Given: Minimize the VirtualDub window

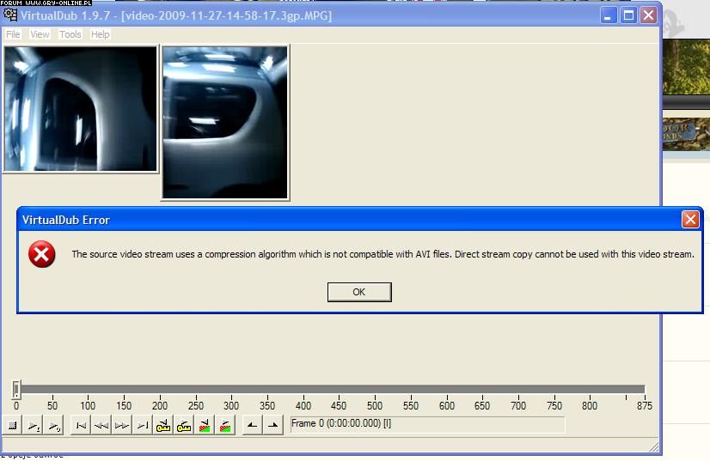Looking at the screenshot, I should click(608, 15).
